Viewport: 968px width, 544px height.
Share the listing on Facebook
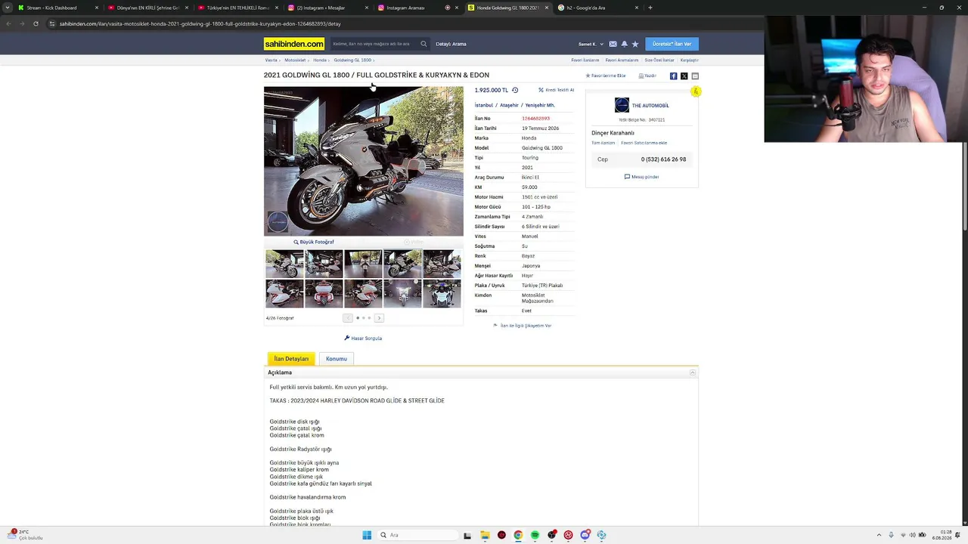(x=673, y=76)
